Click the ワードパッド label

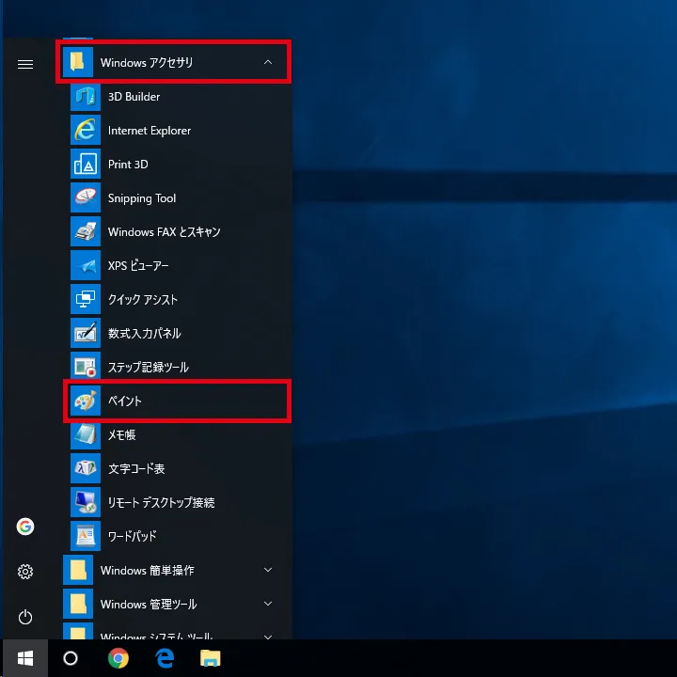pos(132,536)
